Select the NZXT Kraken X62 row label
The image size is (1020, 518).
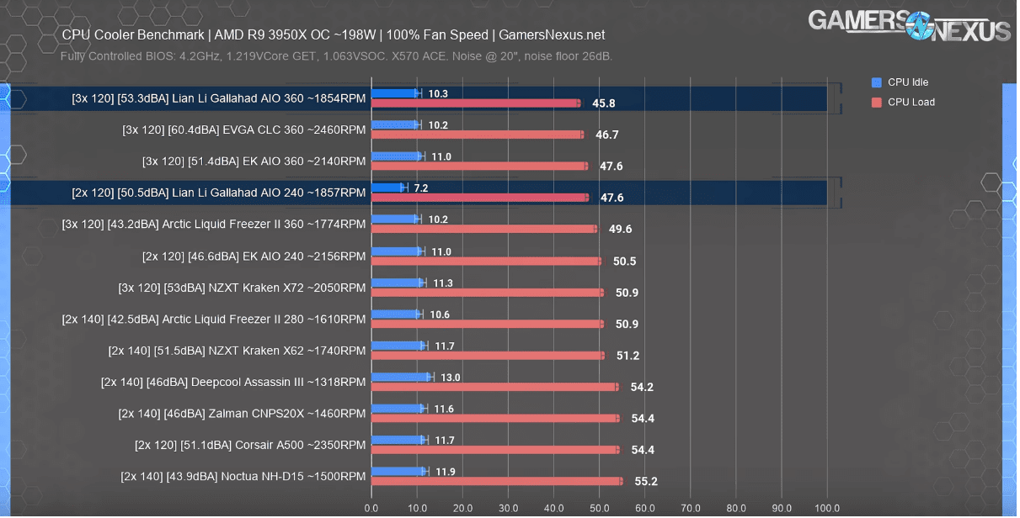coord(238,350)
